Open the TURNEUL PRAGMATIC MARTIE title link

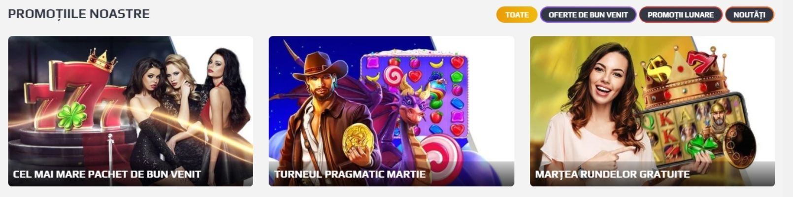(350, 174)
